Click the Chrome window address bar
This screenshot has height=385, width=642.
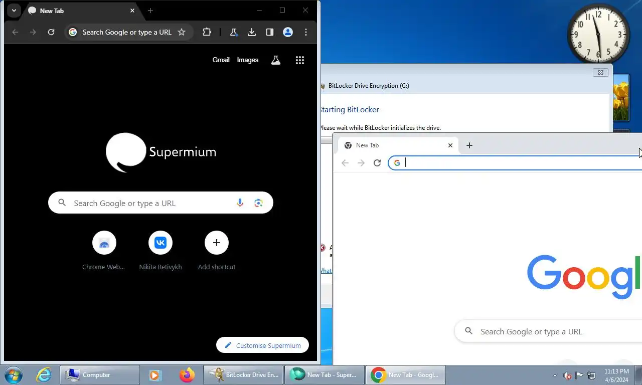[x=516, y=163]
